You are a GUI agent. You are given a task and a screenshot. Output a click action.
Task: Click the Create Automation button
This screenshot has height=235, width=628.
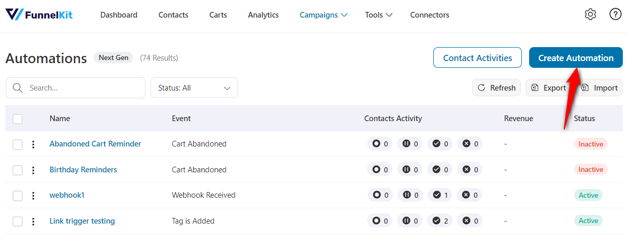[x=576, y=58]
